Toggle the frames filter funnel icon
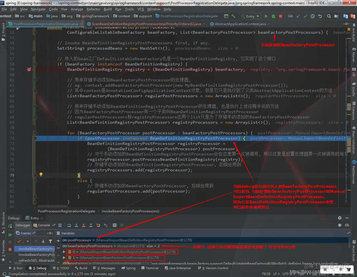 [x=50, y=241]
